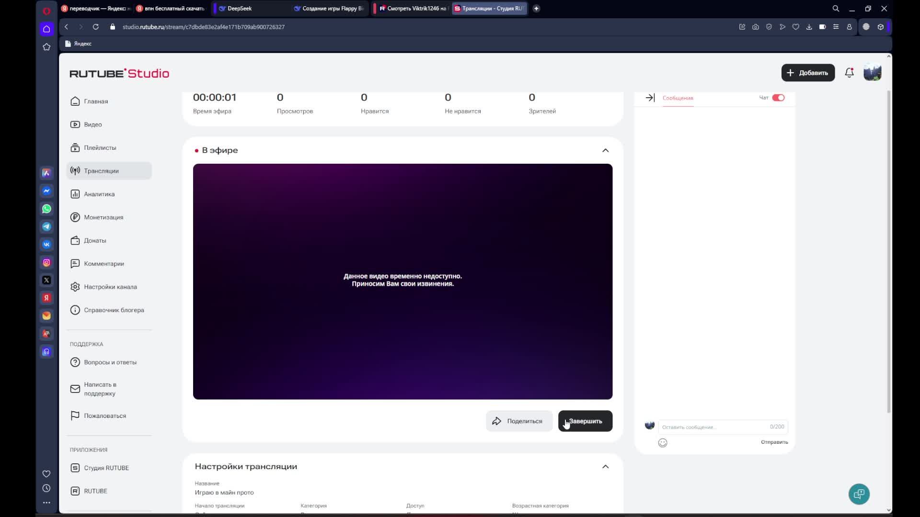Open browser snapshot camera icon
Screen dimensions: 920x517
coord(756,27)
